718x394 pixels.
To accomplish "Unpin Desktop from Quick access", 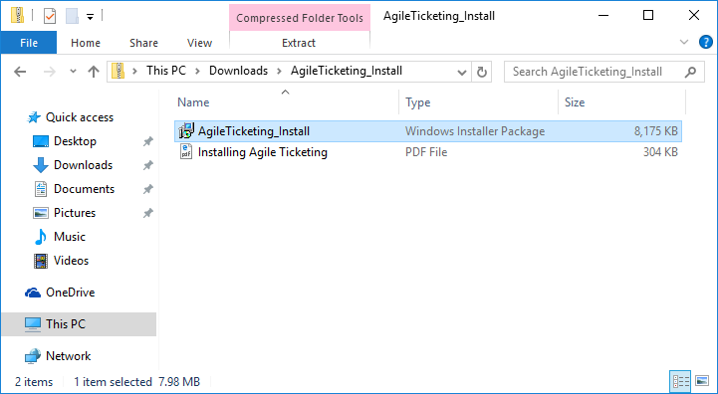I will [148, 141].
